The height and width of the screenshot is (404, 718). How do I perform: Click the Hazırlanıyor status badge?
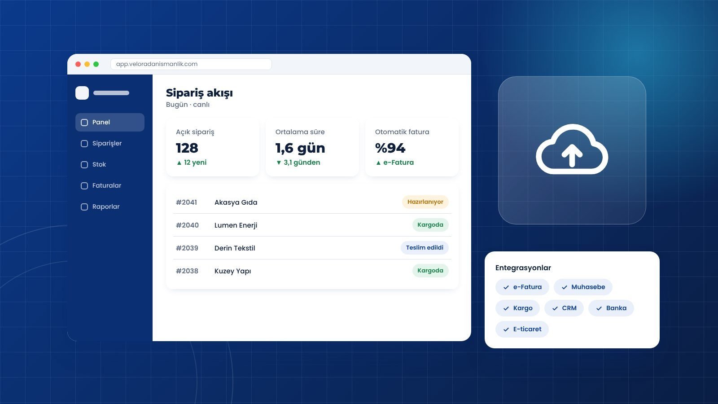425,202
